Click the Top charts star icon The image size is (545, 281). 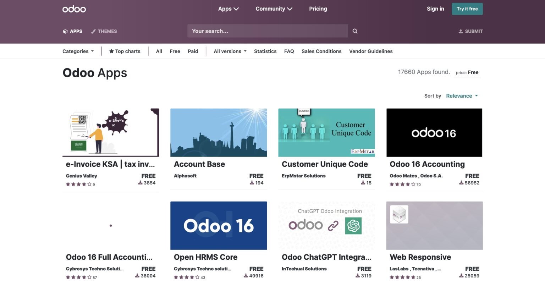(x=111, y=51)
